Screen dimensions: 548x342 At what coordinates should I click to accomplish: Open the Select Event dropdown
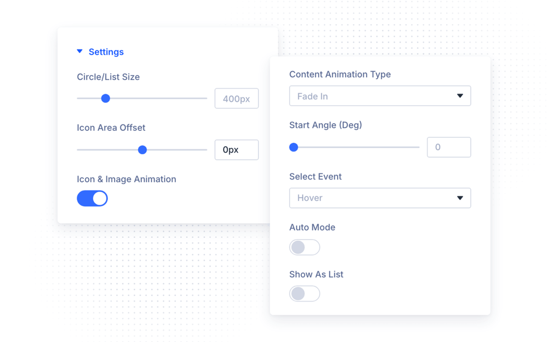click(x=380, y=198)
